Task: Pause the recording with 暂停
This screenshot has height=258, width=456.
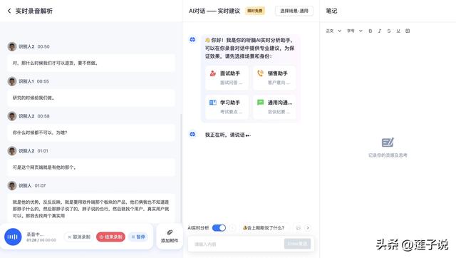Action: 138,237
